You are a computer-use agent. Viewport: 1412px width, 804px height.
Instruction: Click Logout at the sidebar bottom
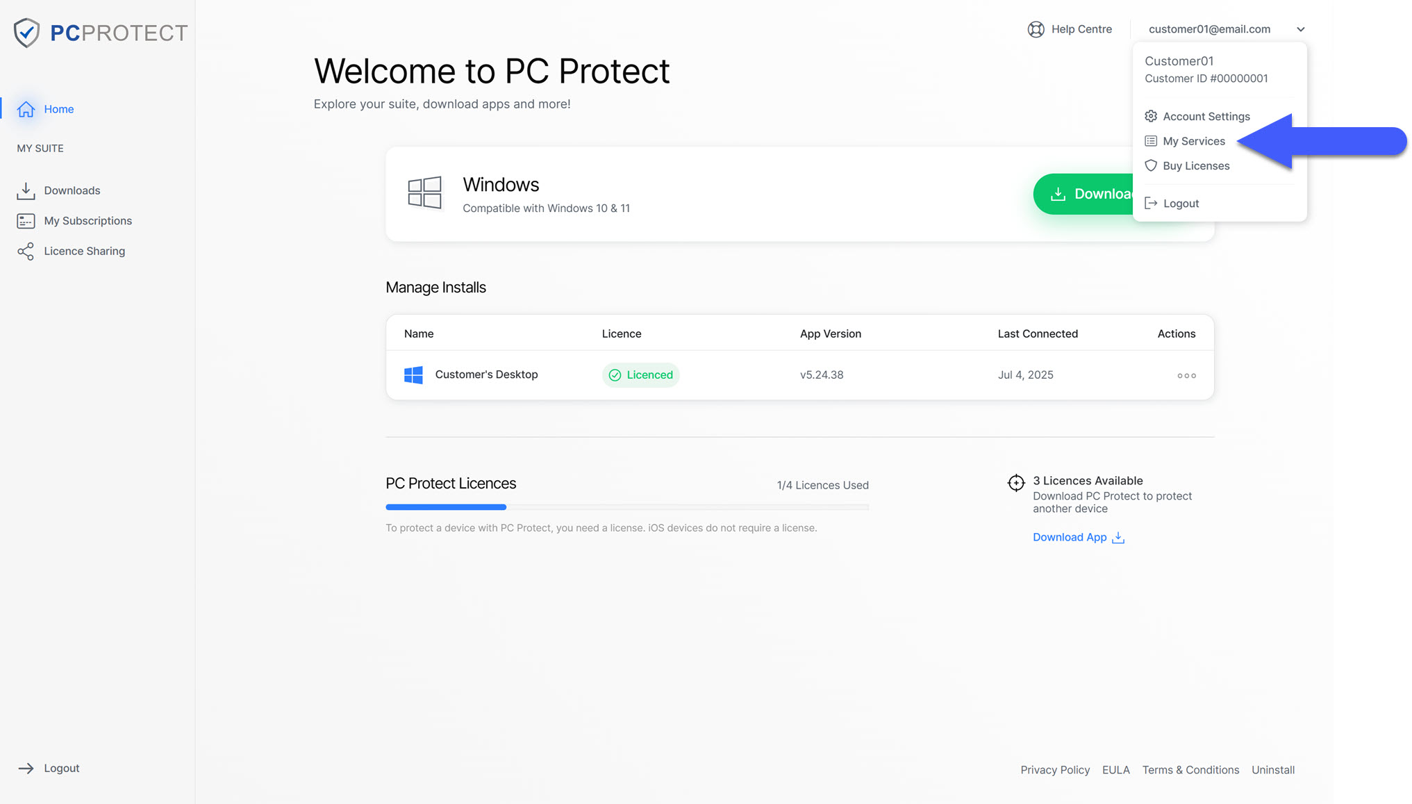click(x=49, y=768)
